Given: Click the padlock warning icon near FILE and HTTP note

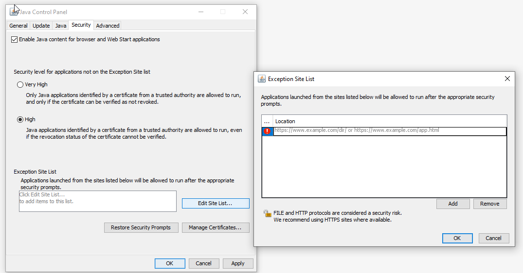Looking at the screenshot, I should click(x=267, y=213).
